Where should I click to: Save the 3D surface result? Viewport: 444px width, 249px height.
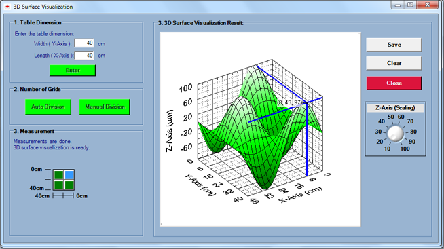[x=394, y=45]
